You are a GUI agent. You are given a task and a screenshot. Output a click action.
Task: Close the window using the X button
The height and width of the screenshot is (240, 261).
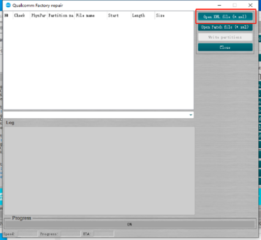coord(251,5)
